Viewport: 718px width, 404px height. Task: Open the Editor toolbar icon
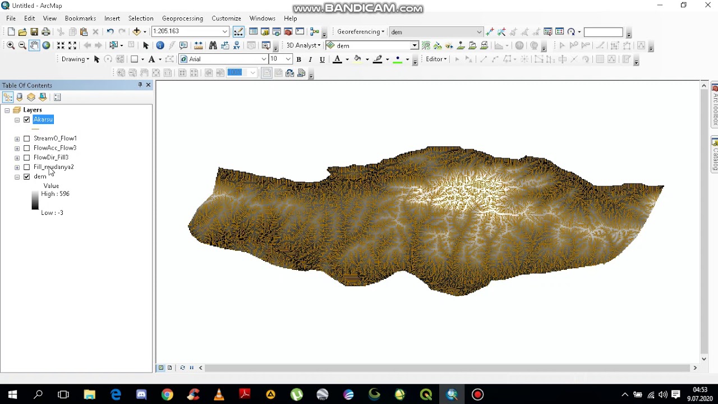[x=238, y=32]
